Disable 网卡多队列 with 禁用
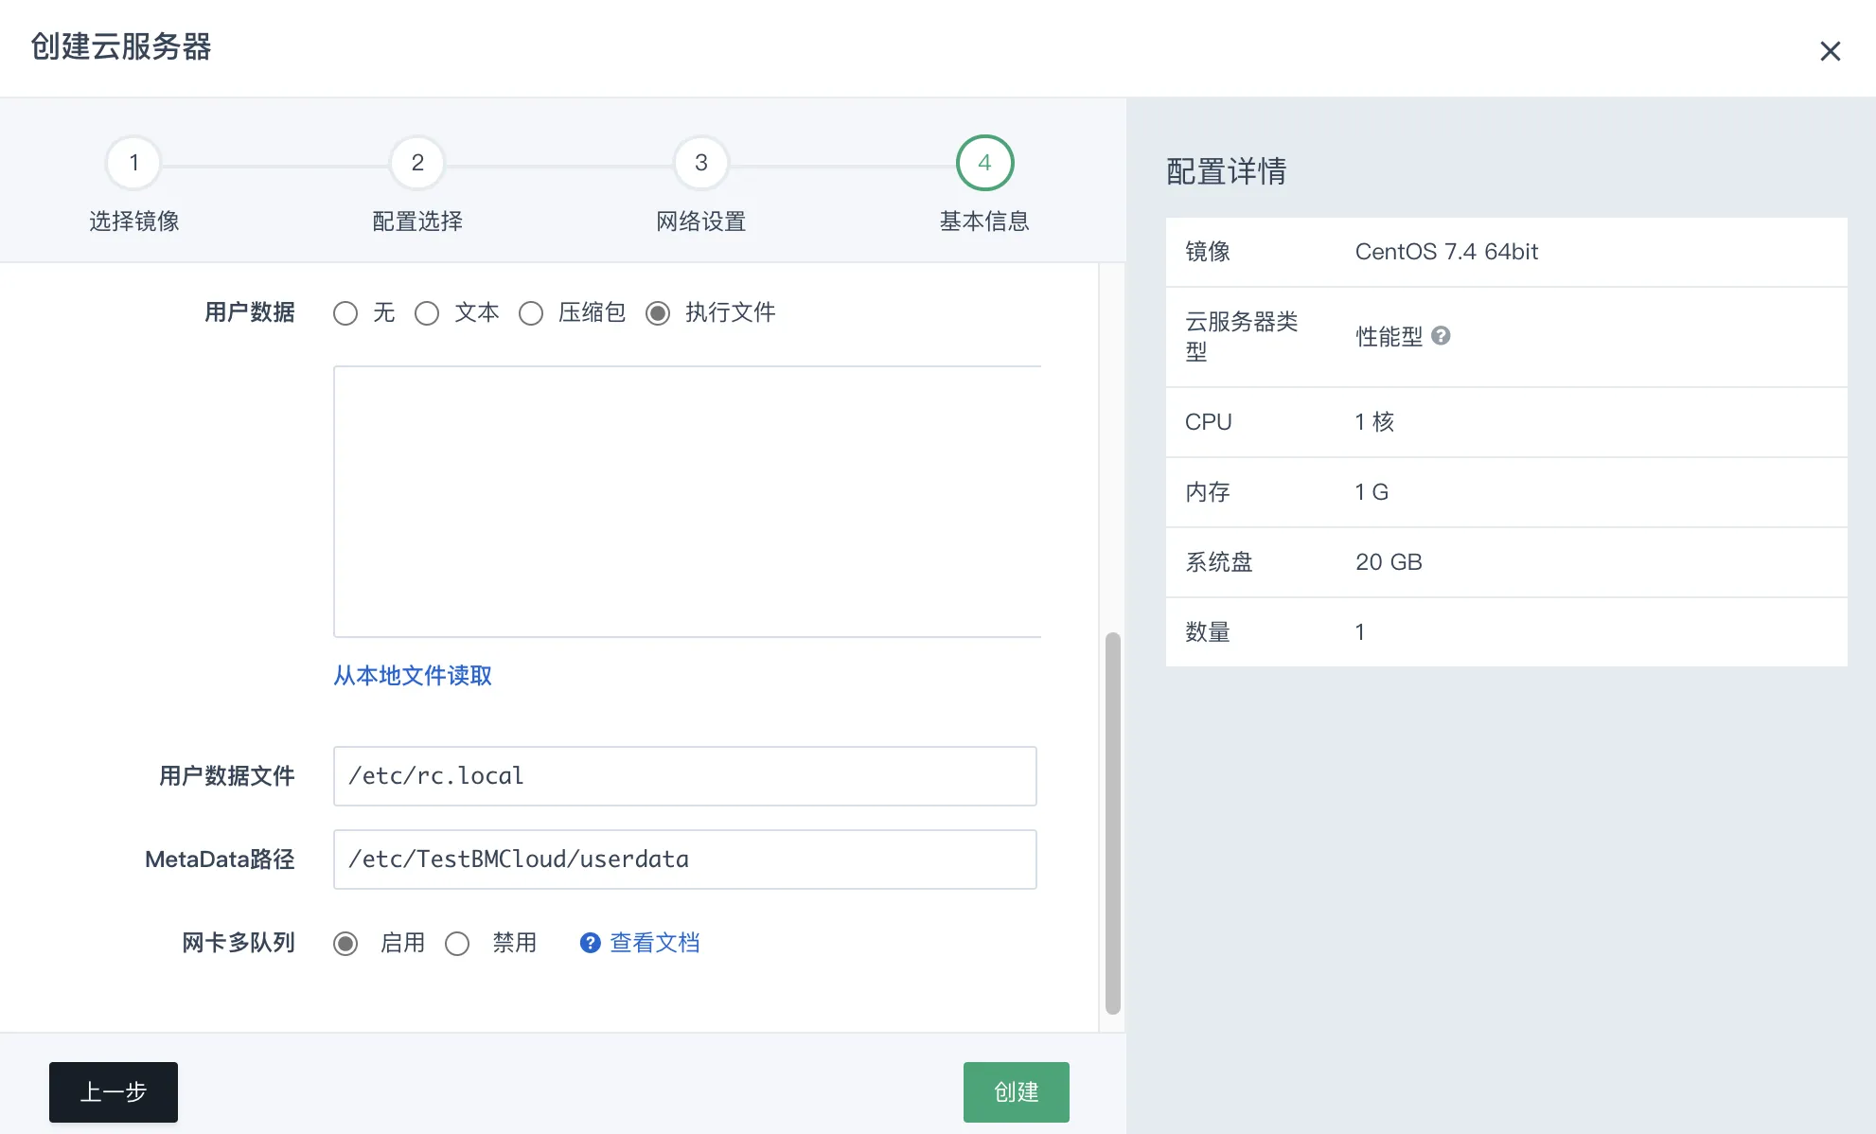The width and height of the screenshot is (1876, 1134). (458, 943)
